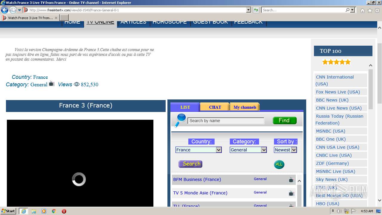Open TV ONLINE navigation item
This screenshot has width=382, height=215.
pos(101,22)
